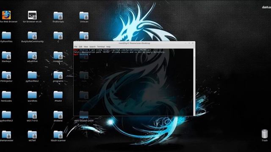The height and width of the screenshot is (152, 271).
Task: Select the PSHinjector folder
Action: 6,75
